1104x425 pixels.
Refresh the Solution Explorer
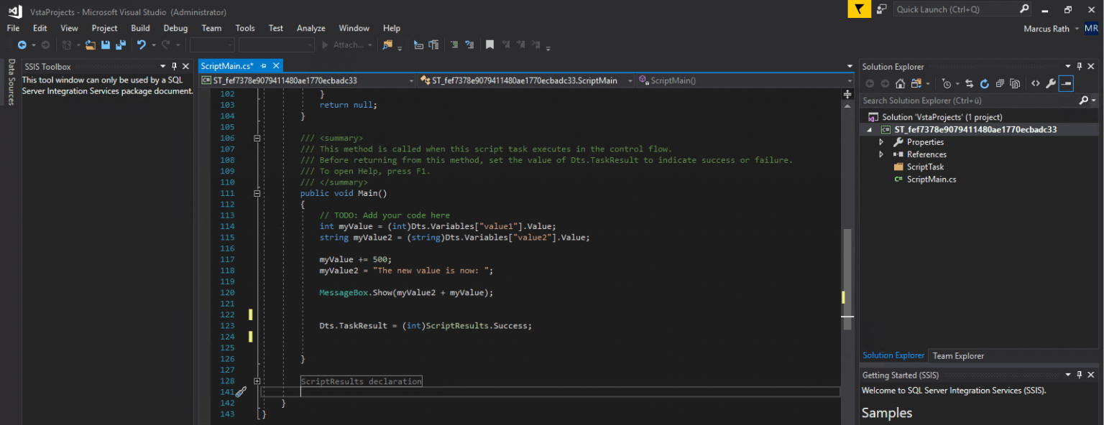point(985,83)
